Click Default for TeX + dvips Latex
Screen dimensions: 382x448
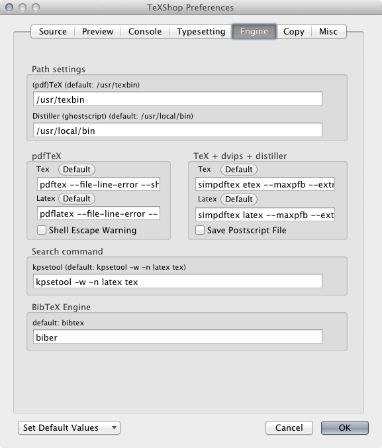(239, 199)
